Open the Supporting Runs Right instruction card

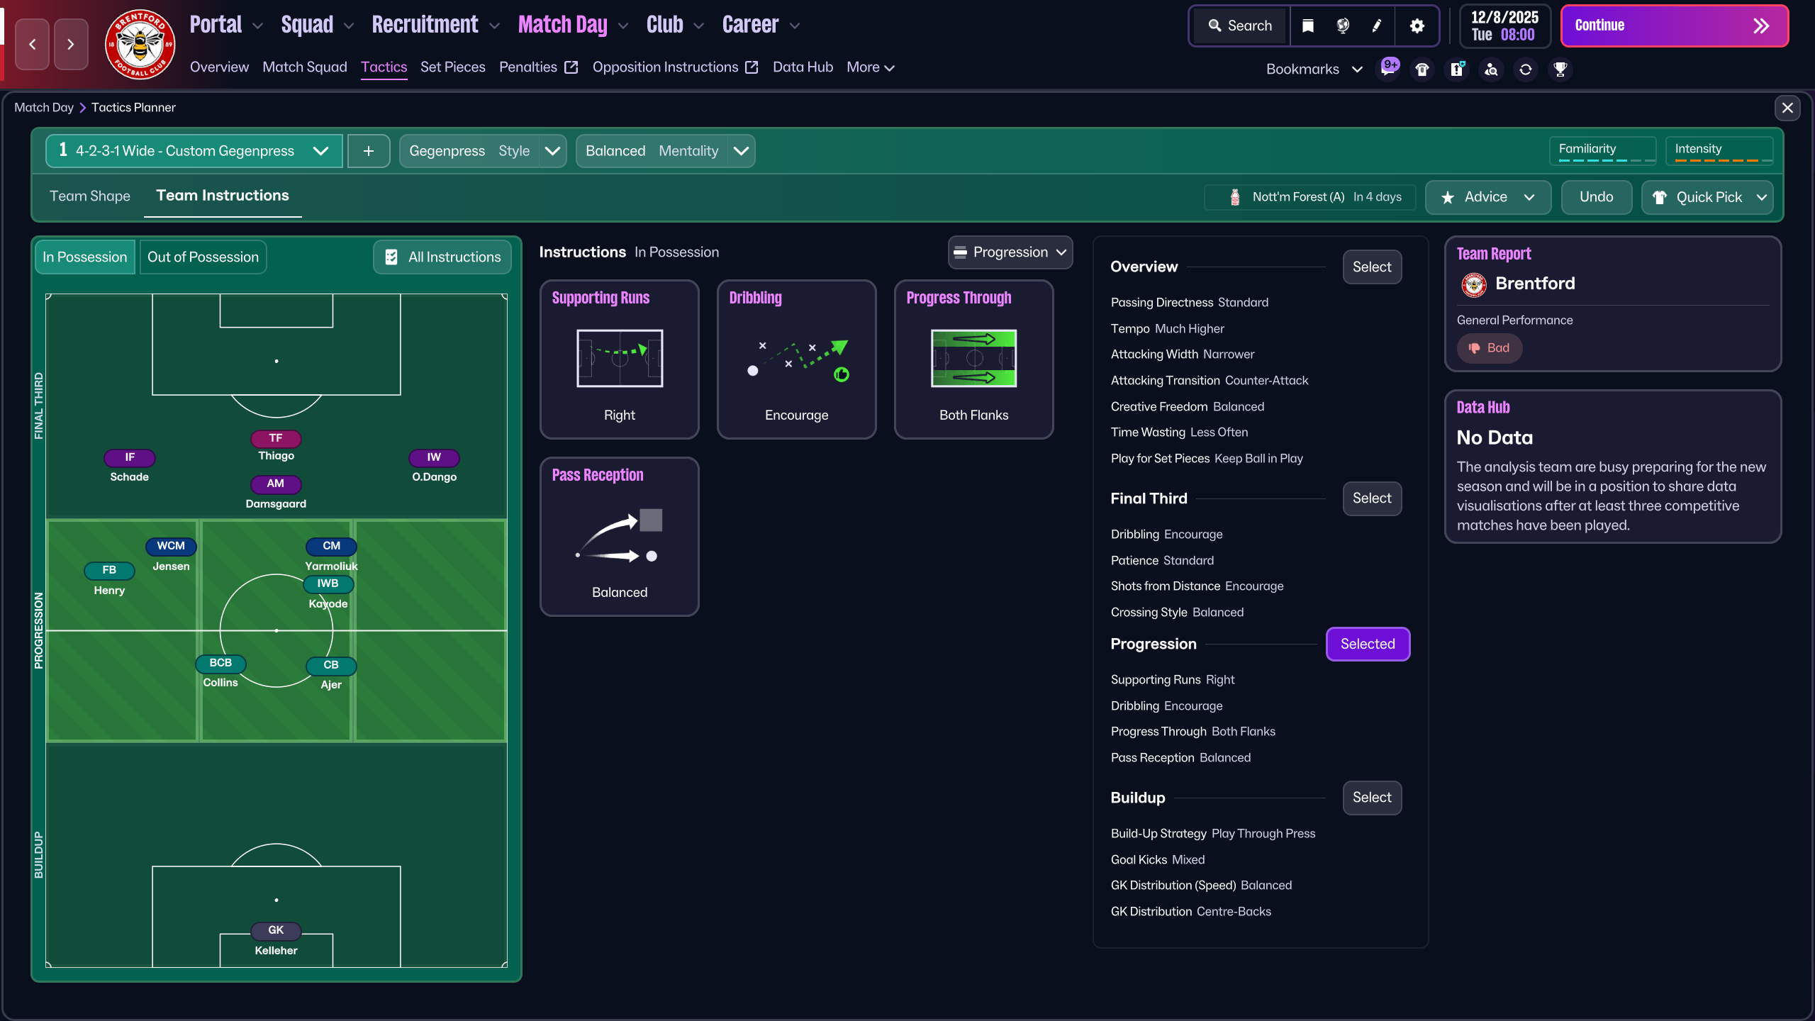pos(619,359)
